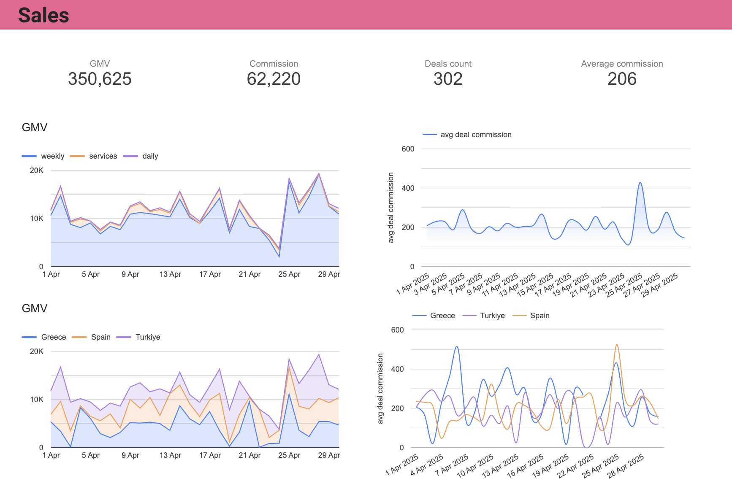Click the 20K label on the weekly/services/daily chart
The height and width of the screenshot is (492, 732).
click(36, 170)
